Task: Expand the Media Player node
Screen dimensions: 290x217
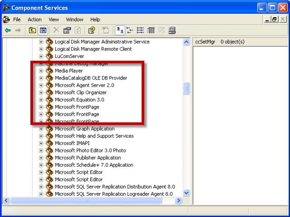Action: (x=41, y=71)
